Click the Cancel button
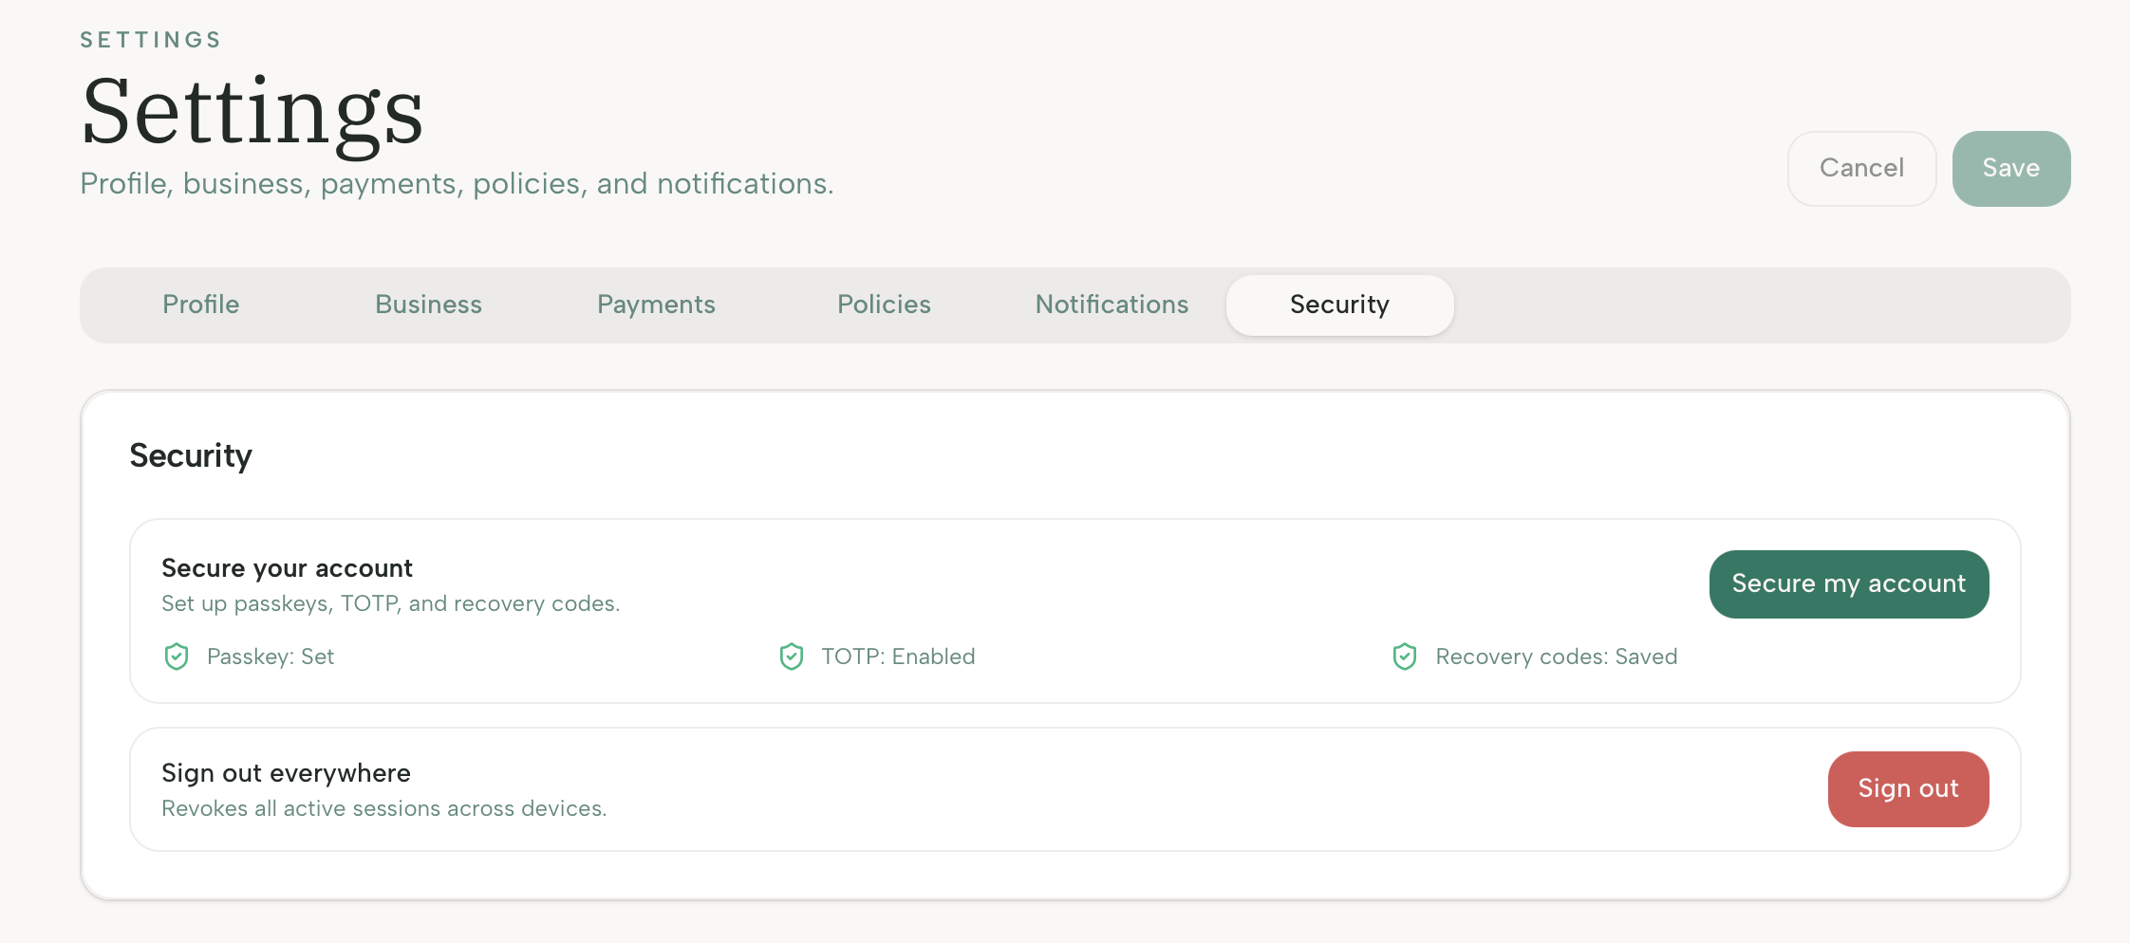The width and height of the screenshot is (2130, 943). pos(1861,168)
